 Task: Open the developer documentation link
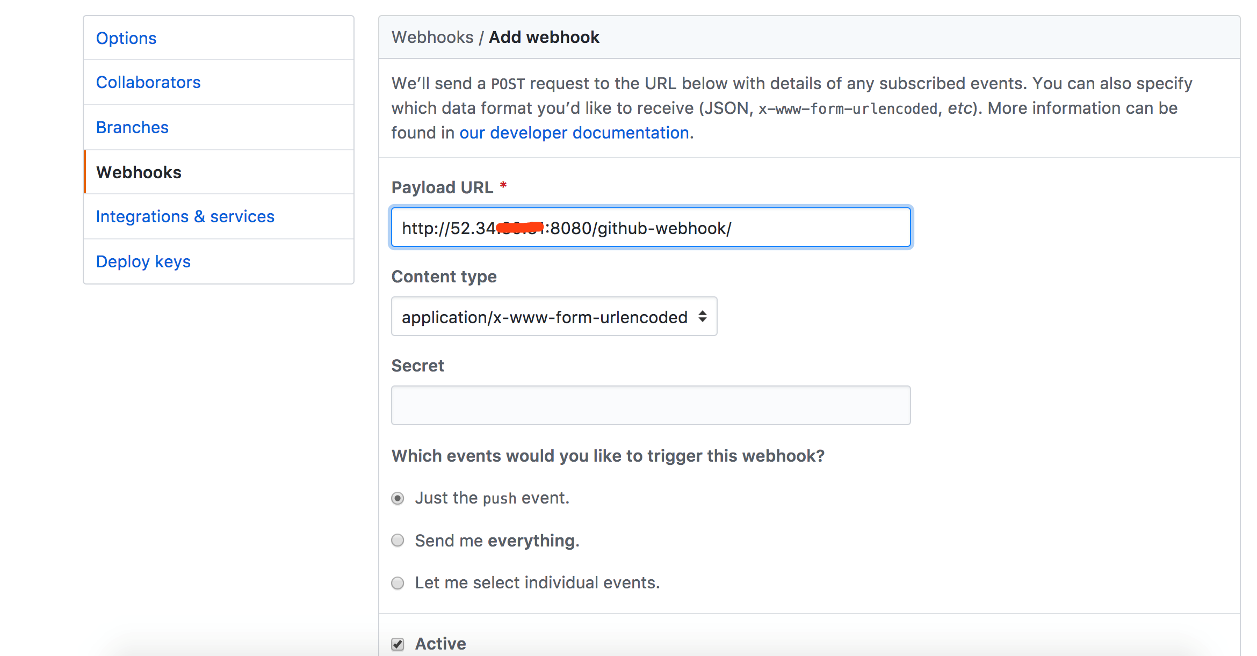tap(574, 133)
